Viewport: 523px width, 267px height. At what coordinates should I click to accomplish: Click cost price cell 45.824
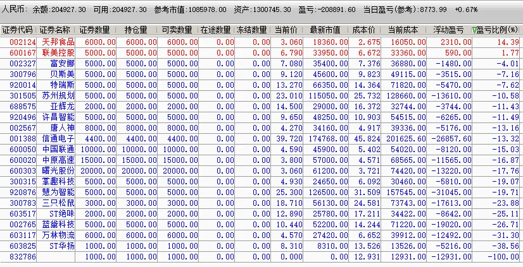click(367, 138)
